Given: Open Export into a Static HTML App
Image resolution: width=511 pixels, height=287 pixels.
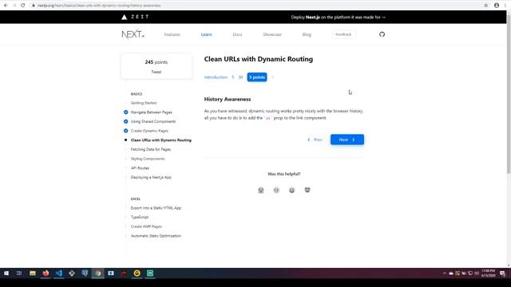Looking at the screenshot, I should pyautogui.click(x=156, y=208).
